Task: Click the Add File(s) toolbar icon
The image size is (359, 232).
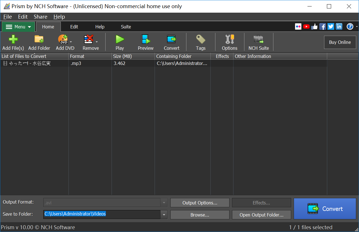Action: [13, 42]
